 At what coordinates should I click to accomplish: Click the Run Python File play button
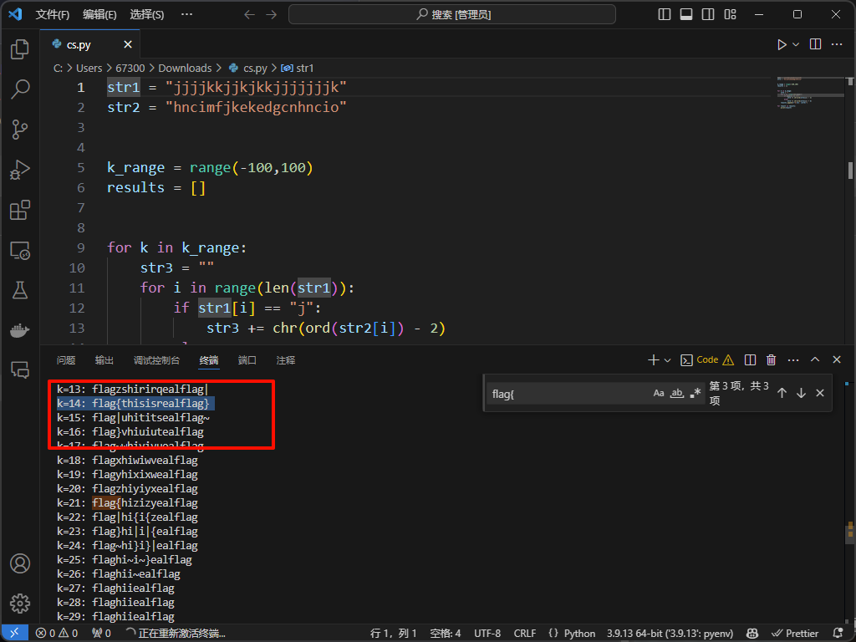tap(782, 44)
